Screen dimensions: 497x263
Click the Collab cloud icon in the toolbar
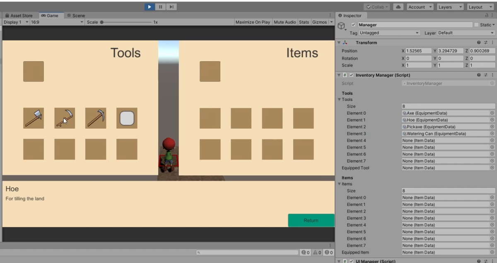(x=398, y=7)
